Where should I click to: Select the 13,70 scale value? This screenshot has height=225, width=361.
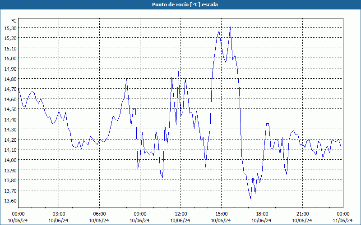tap(10, 190)
